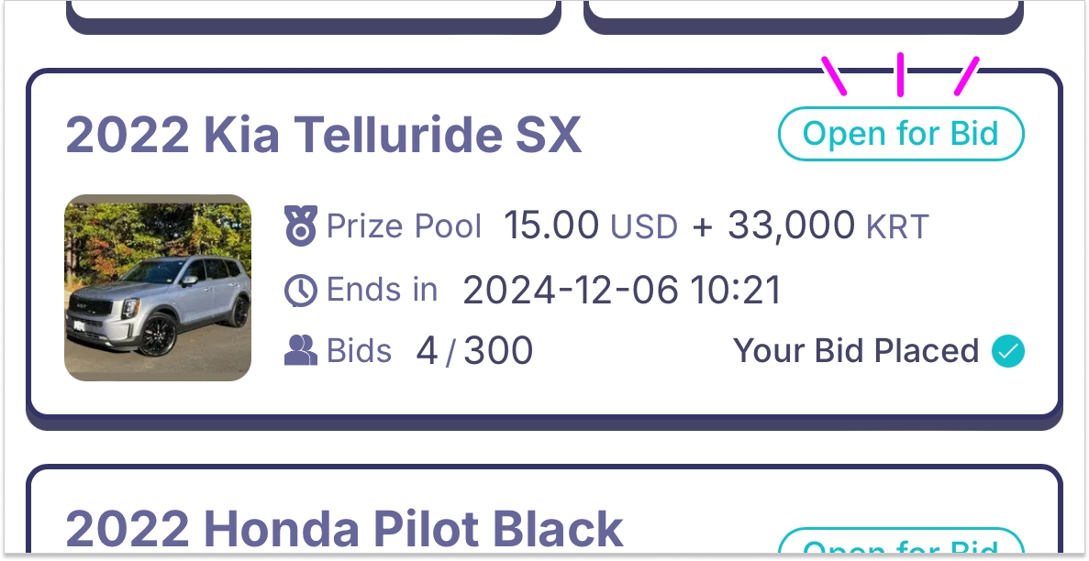
Task: Click the Ends in clock icon
Action: [301, 291]
